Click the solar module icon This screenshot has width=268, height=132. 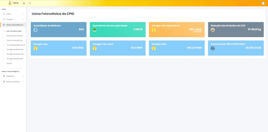[x=35, y=30]
